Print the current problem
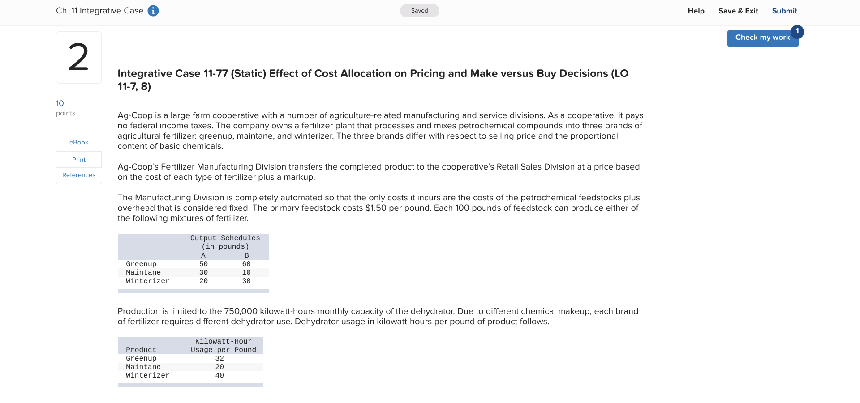The height and width of the screenshot is (403, 860). click(x=78, y=160)
